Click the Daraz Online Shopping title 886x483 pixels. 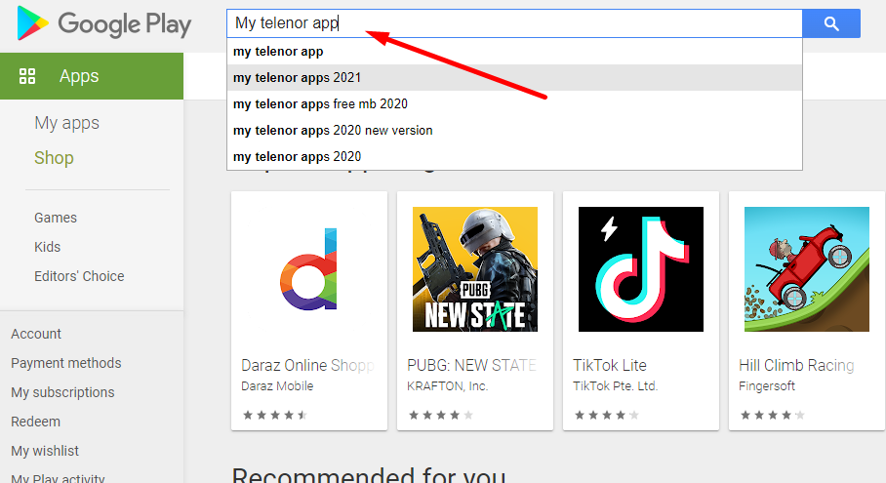[308, 366]
